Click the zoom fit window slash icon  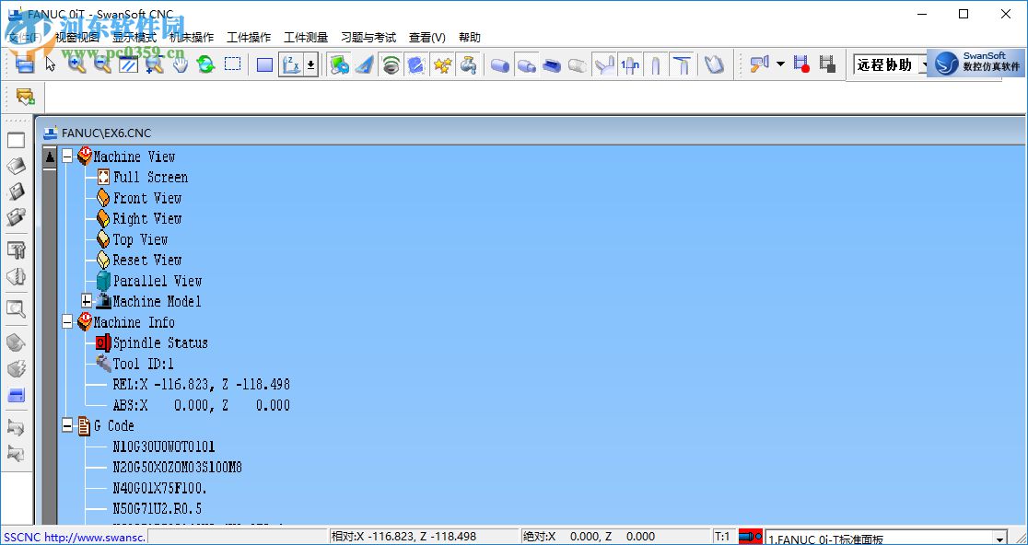(129, 64)
